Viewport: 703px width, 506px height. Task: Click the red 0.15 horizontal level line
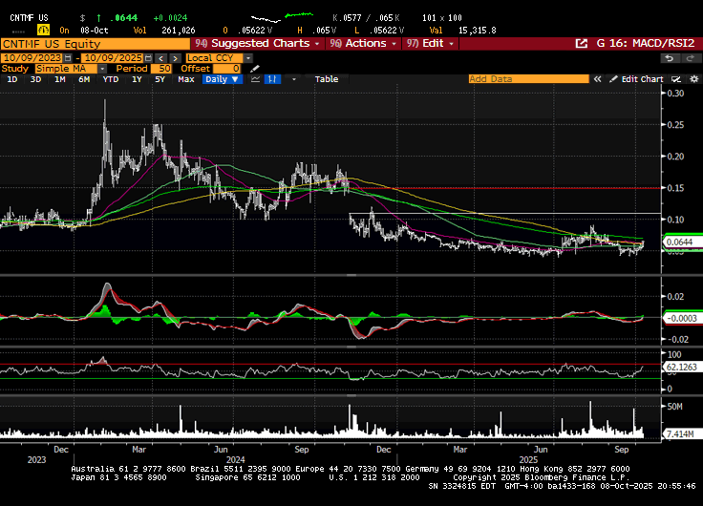[x=504, y=188]
